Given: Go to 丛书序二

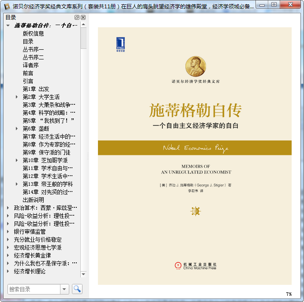Looking at the screenshot, I should point(34,57).
